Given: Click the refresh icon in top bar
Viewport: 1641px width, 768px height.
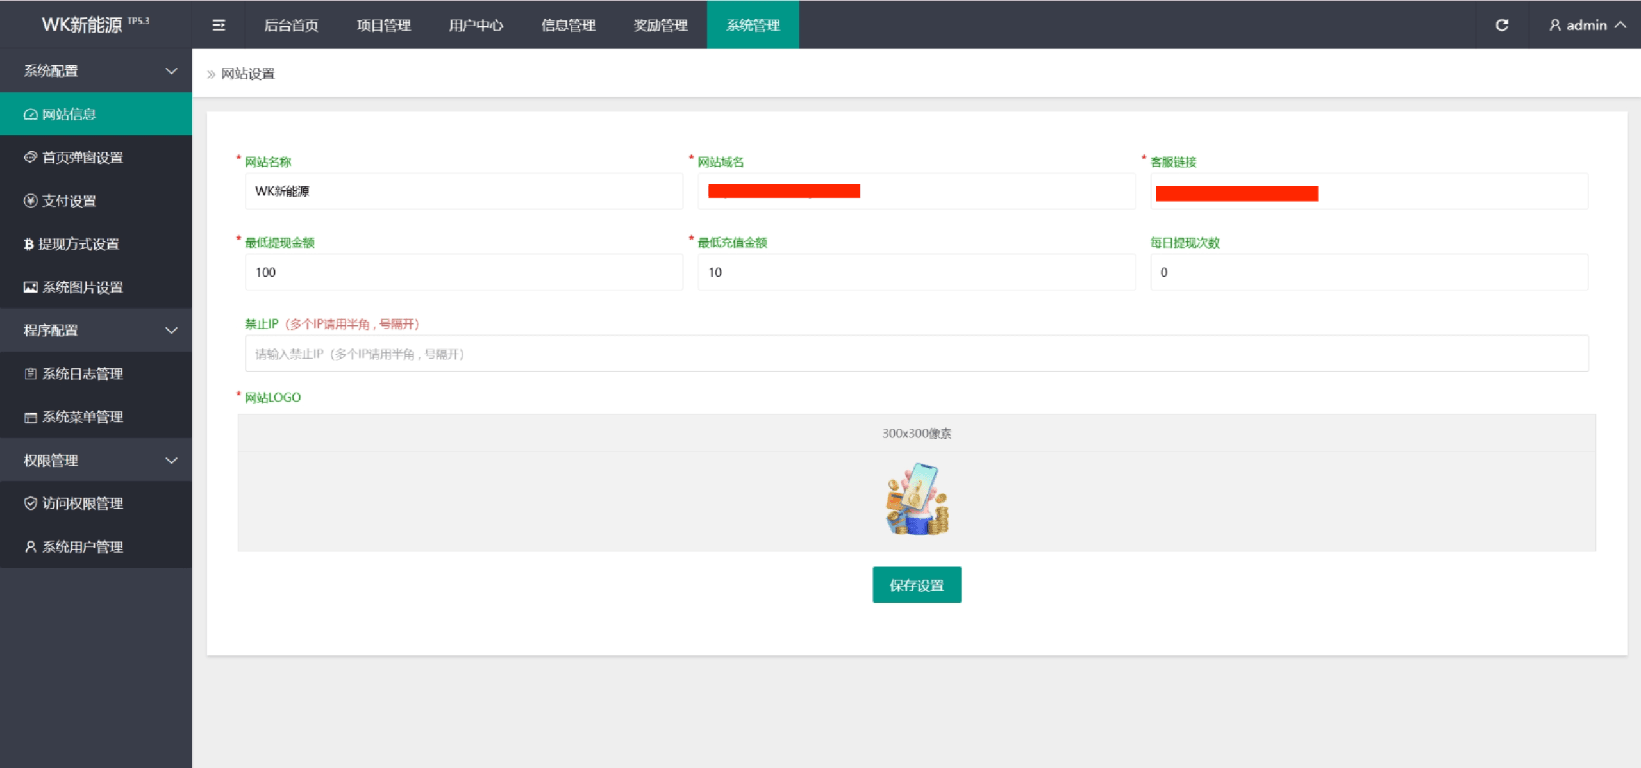Looking at the screenshot, I should pos(1502,25).
